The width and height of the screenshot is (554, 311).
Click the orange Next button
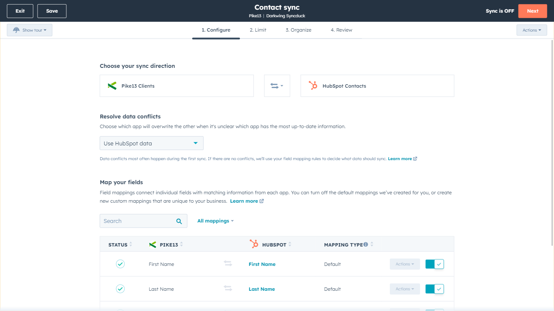tap(532, 11)
